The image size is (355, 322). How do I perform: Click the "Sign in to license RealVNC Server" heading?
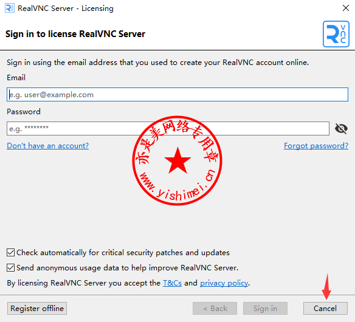pos(75,34)
